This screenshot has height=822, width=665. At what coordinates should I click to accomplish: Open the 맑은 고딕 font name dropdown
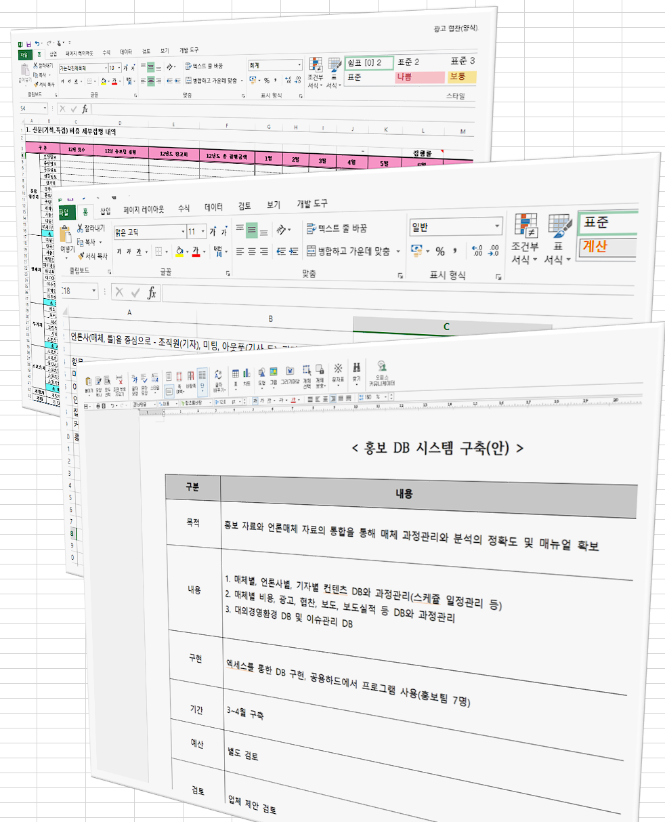[x=183, y=232]
